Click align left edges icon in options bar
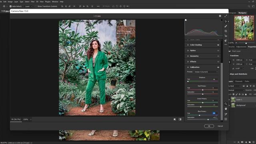 pos(62,6)
